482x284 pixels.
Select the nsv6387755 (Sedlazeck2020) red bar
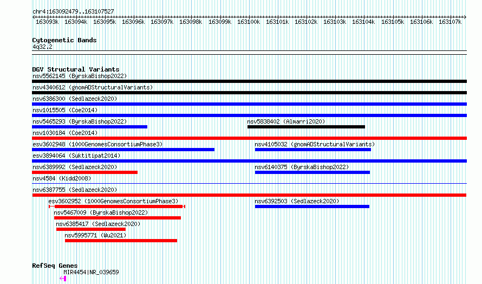[249, 195]
